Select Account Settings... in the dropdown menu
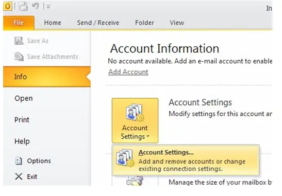This screenshot has height=196, width=282. click(x=186, y=161)
